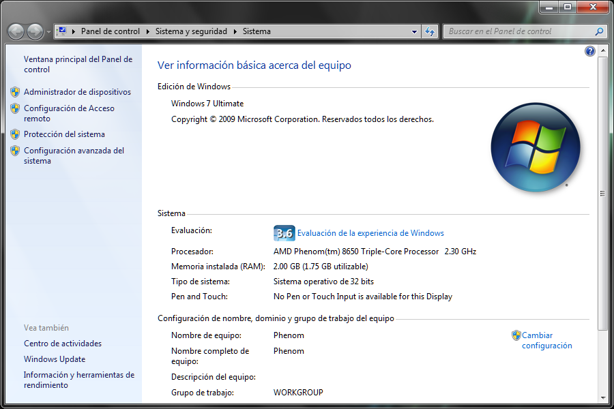
Task: Select Panel de control breadcrumb
Action: click(x=110, y=31)
